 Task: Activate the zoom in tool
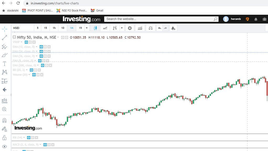[x=4, y=109]
